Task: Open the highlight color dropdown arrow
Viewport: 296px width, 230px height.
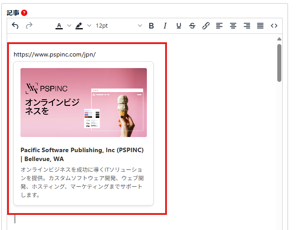Action: 89,26
